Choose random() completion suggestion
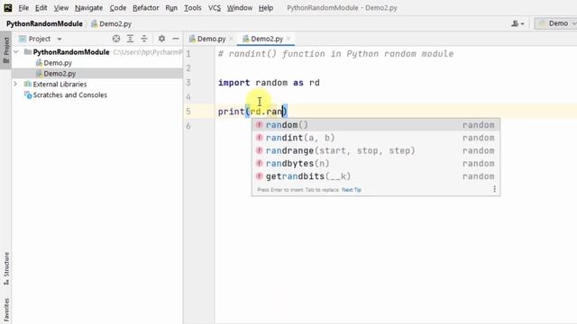This screenshot has height=324, width=577. [x=376, y=125]
